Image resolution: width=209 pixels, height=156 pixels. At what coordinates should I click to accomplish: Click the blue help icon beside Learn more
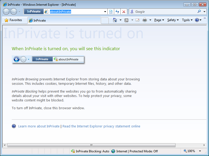14,126
